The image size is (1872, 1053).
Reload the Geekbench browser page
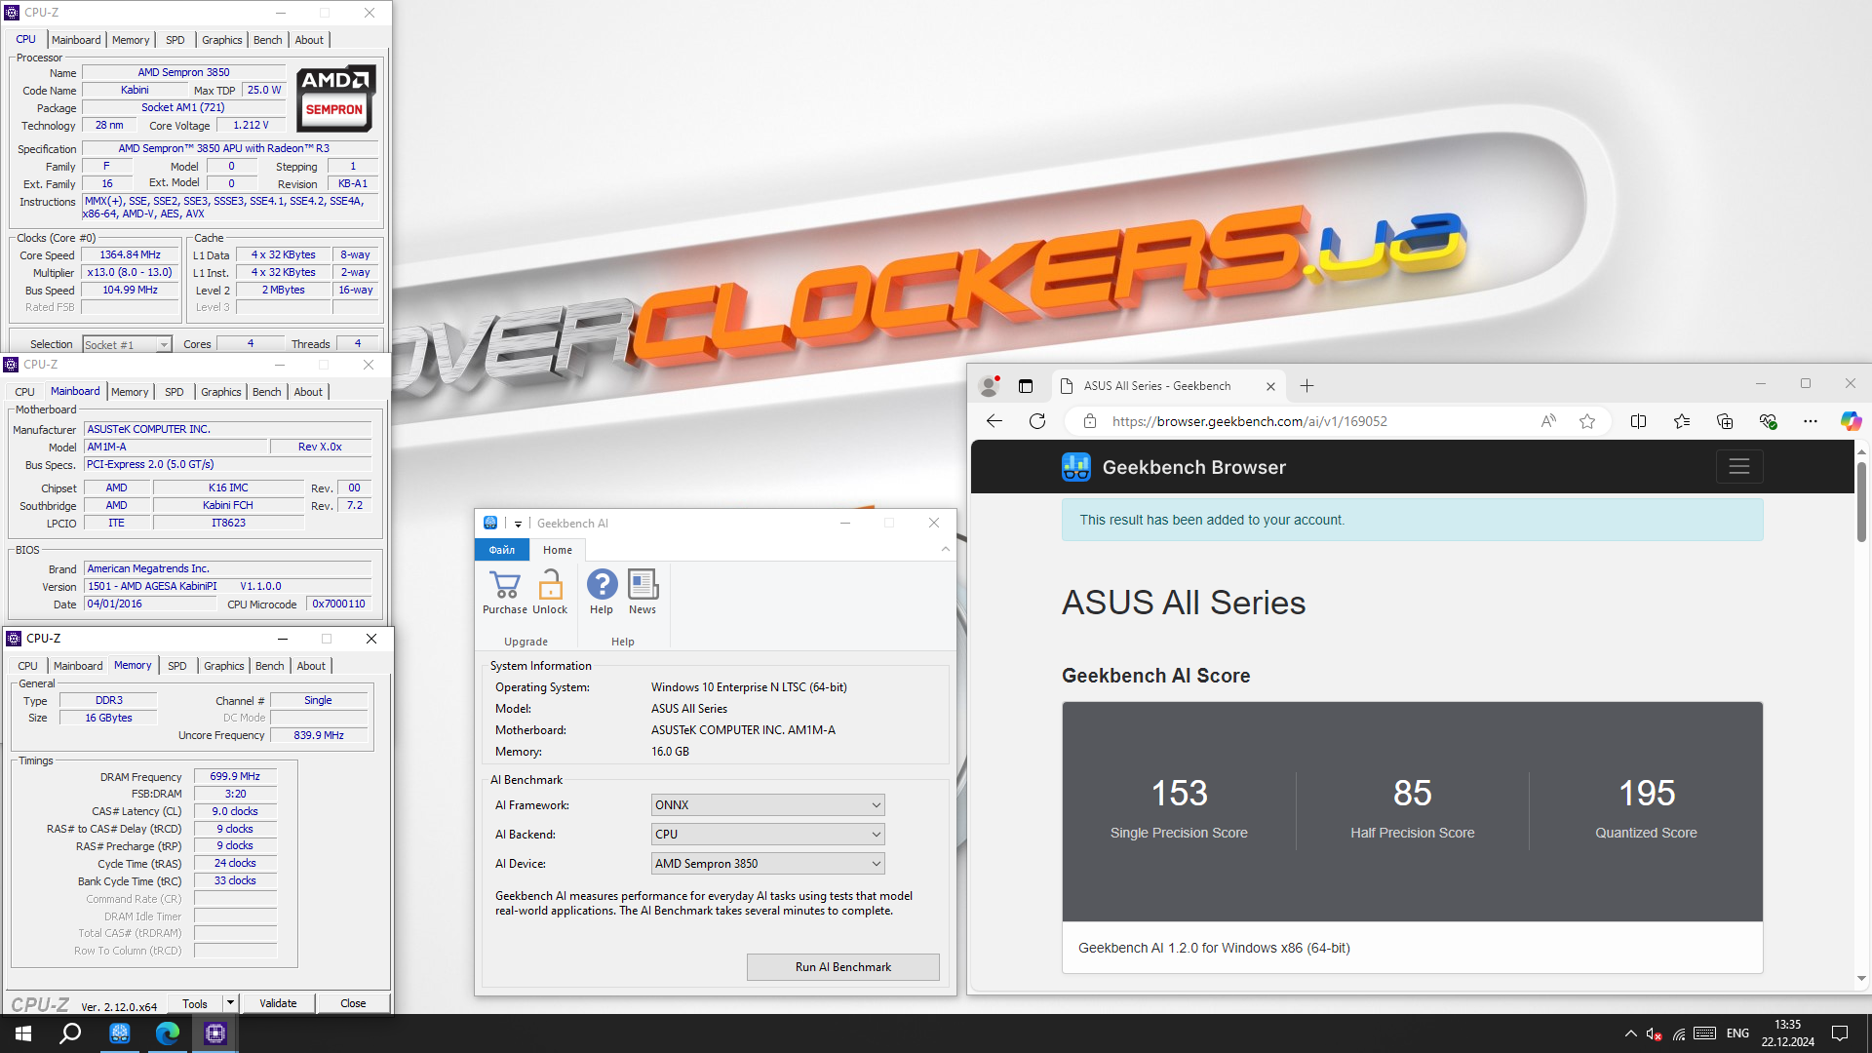1037,421
